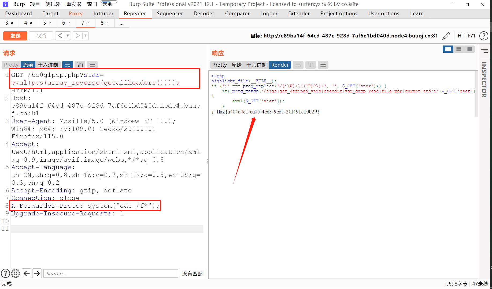Edit the target with the pencil icon

point(446,36)
